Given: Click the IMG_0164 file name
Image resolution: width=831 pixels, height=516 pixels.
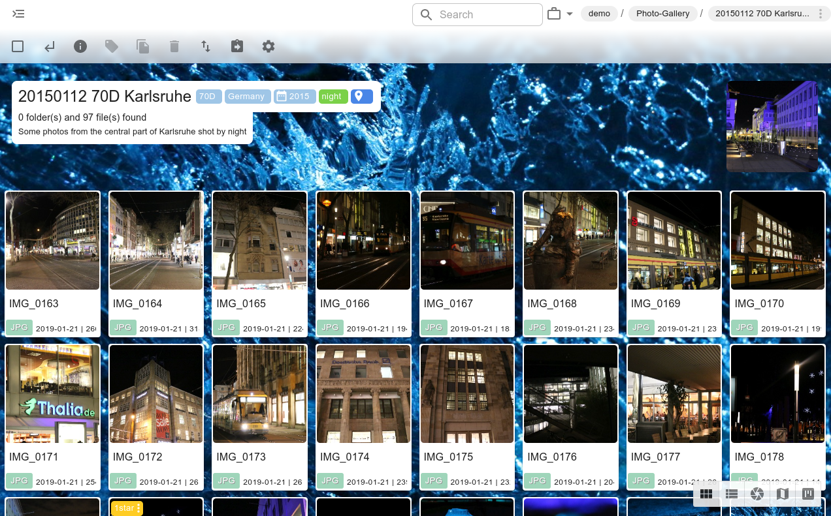Looking at the screenshot, I should point(137,304).
